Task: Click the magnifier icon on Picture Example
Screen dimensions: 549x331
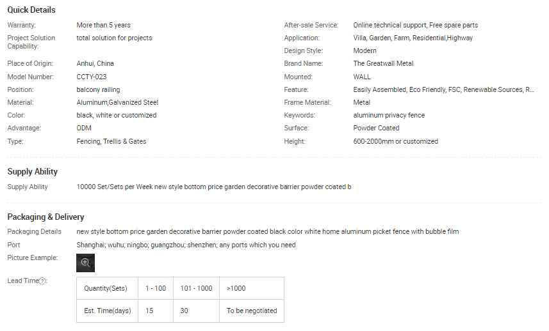Action: pos(85,263)
